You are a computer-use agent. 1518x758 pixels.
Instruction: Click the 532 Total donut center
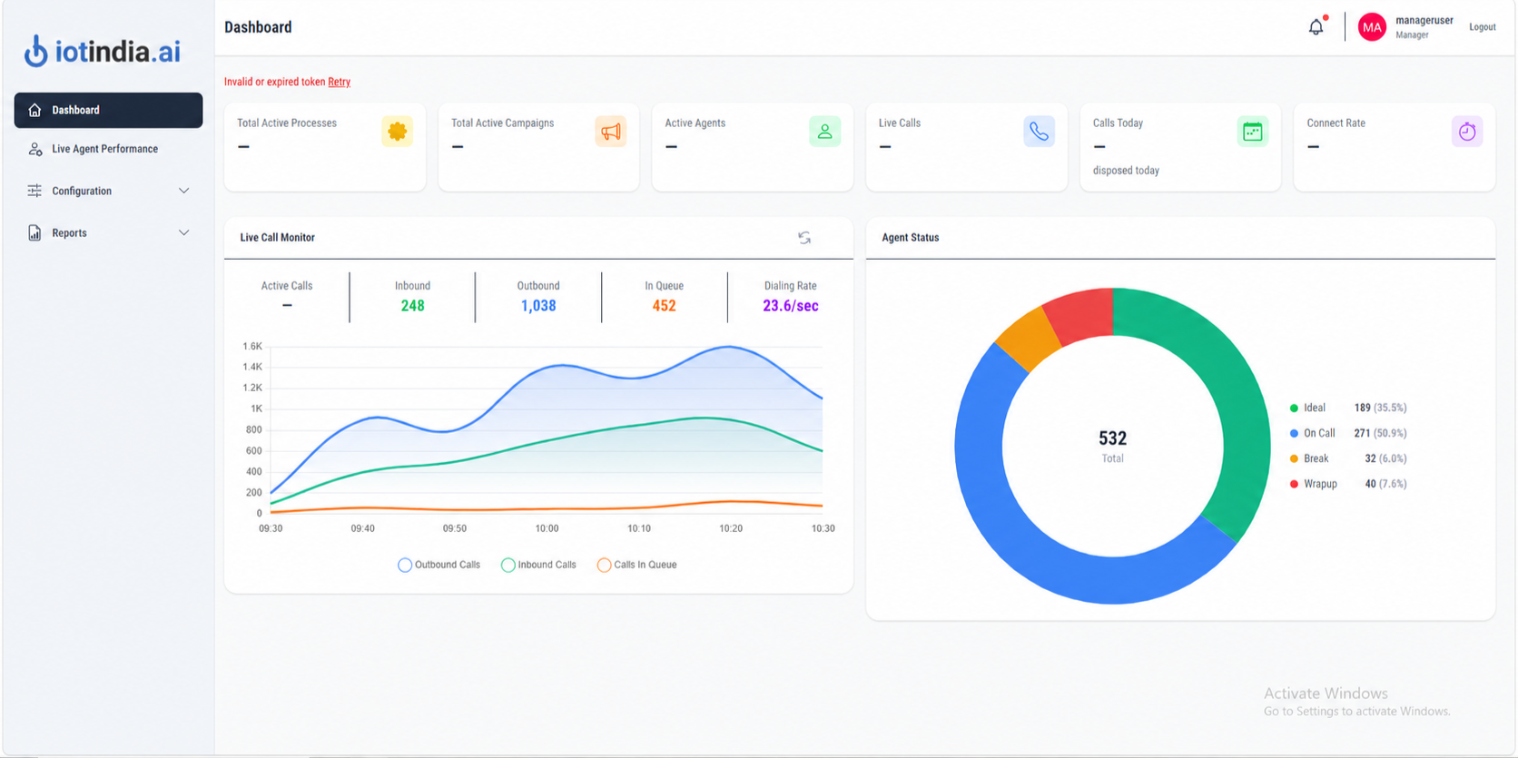coord(1112,446)
